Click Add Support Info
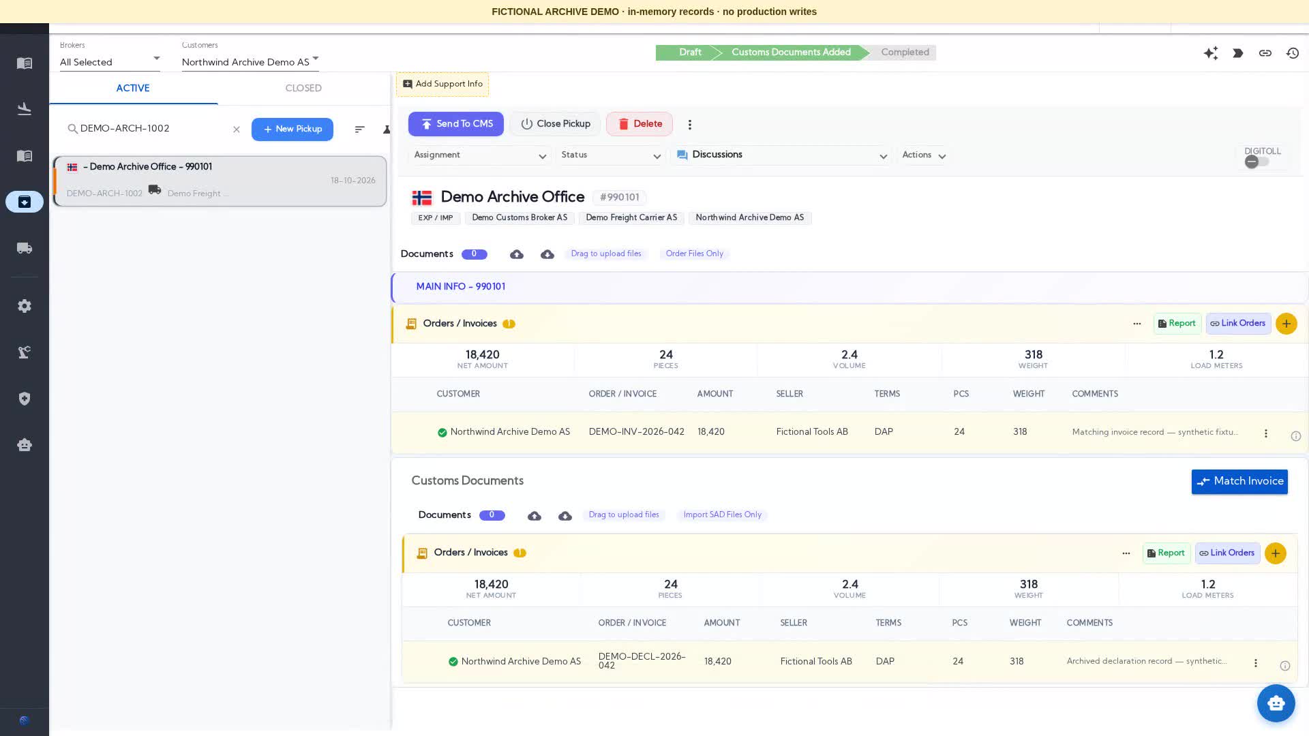Viewport: 1309px width, 736px height. (442, 85)
